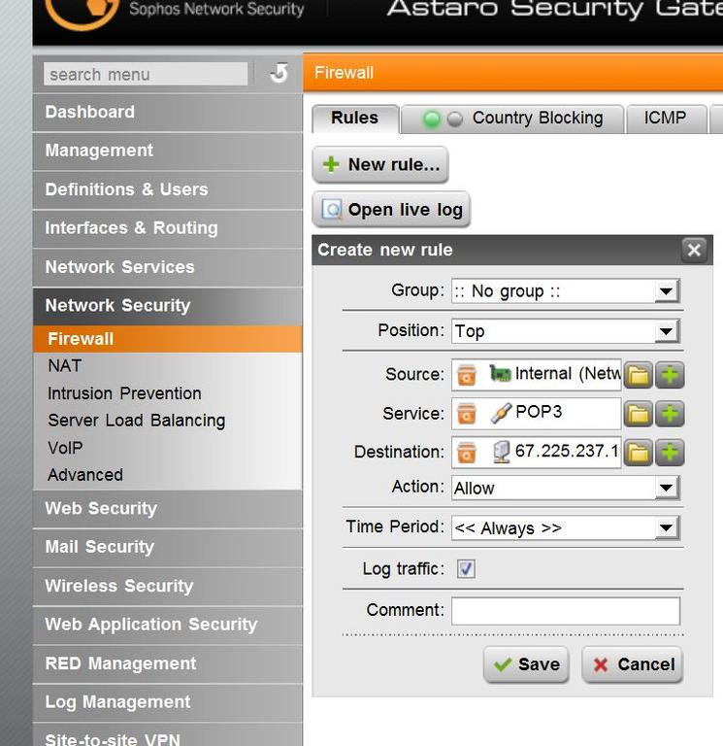The image size is (723, 746).
Task: Switch to the Rules tab
Action: point(355,118)
